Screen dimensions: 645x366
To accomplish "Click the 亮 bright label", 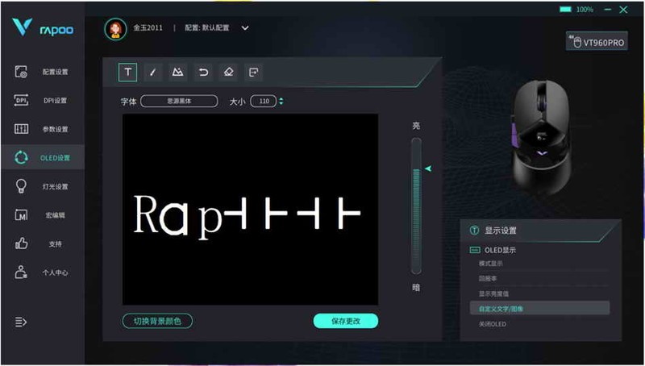I will pyautogui.click(x=416, y=126).
